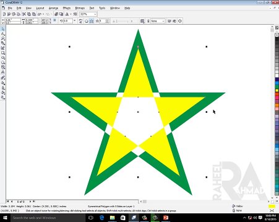Select the Polygon tool in the toolbox
This screenshot has width=279, height=222.
pyautogui.click(x=3, y=62)
